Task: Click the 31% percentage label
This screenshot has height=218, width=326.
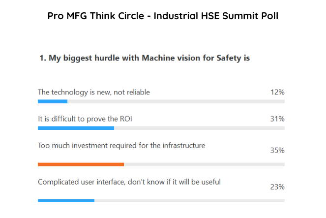Action: click(277, 119)
